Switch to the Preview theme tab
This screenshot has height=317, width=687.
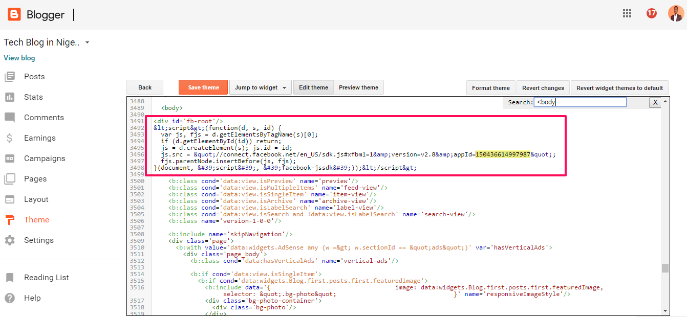(x=358, y=87)
